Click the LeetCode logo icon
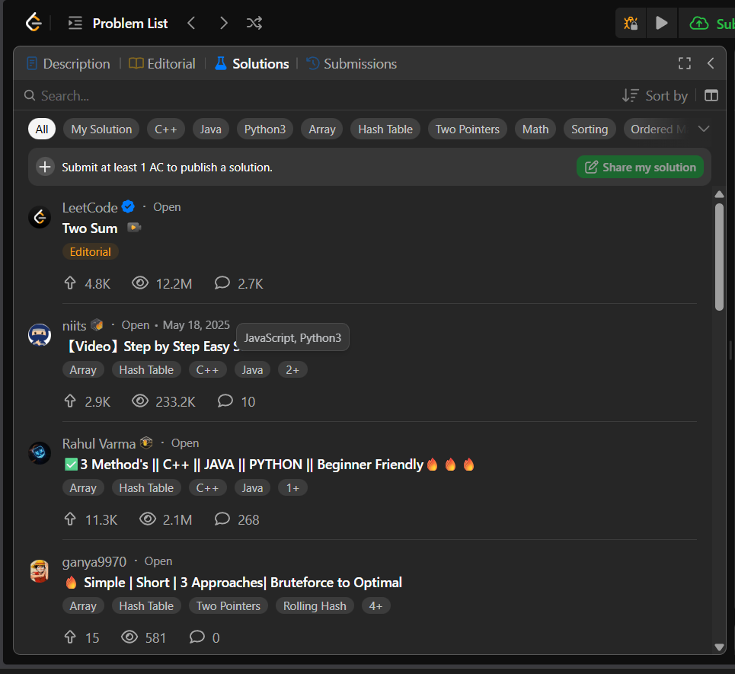Image resolution: width=735 pixels, height=674 pixels. coord(33,23)
